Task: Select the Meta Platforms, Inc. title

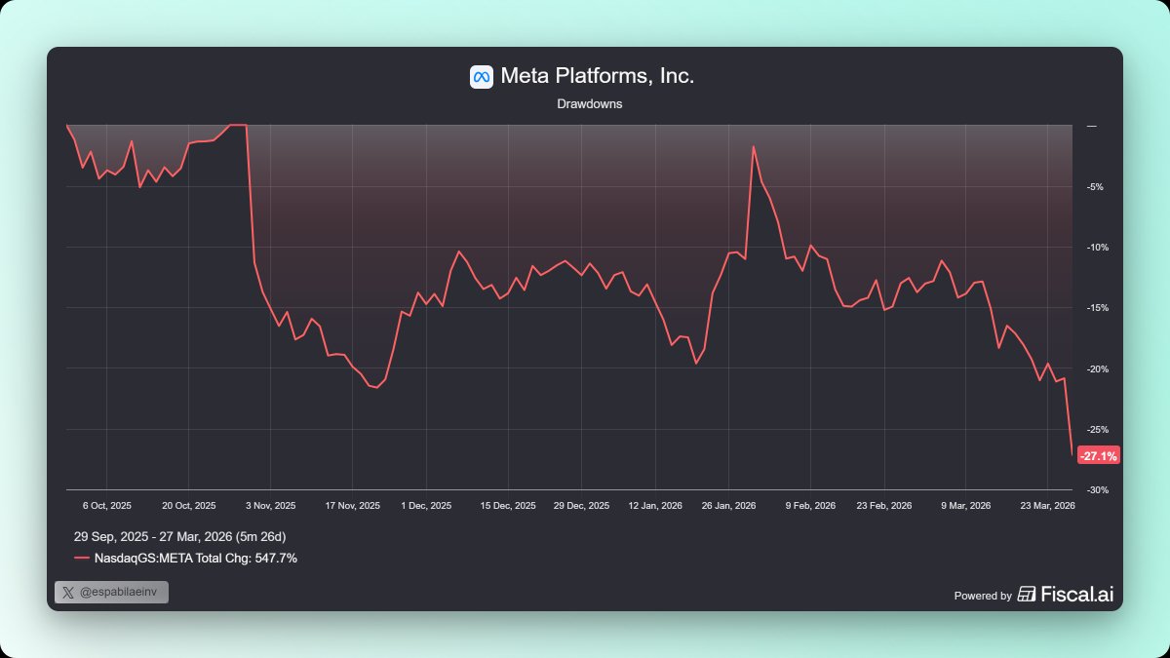Action: 597,76
